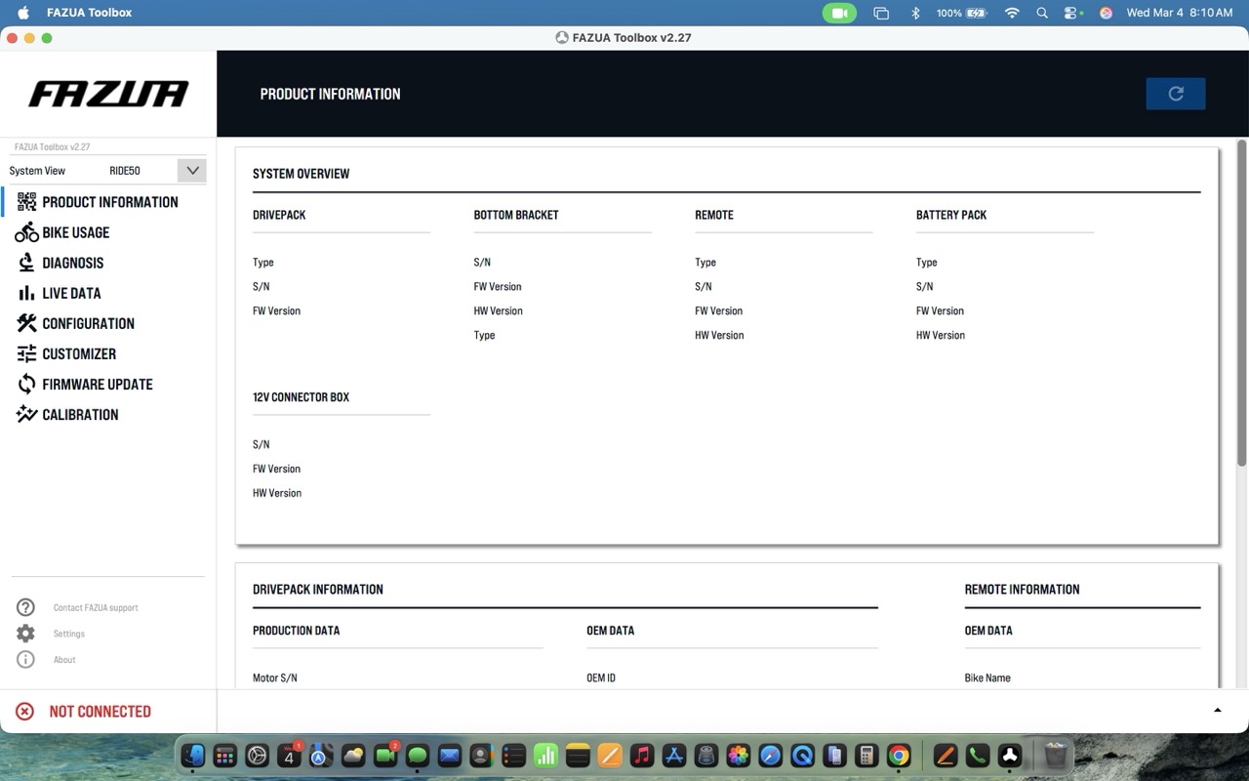Viewport: 1249px width, 781px height.
Task: Open Spotlight search in the menu bar
Action: click(1042, 13)
